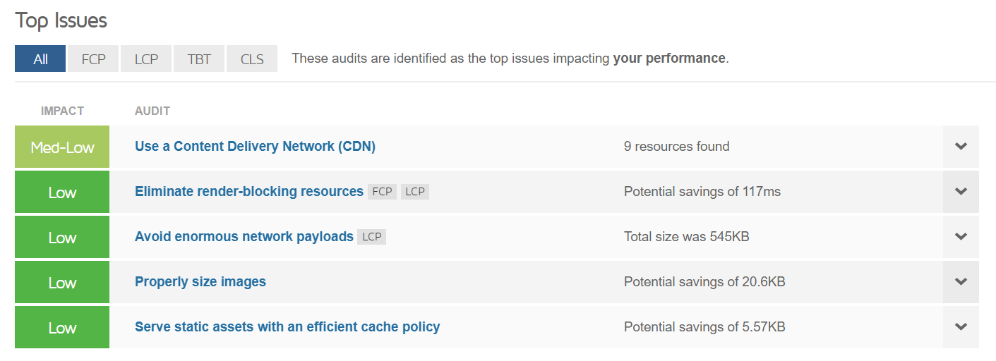
Task: Open Avoid enormous network payloads audit
Action: click(244, 237)
